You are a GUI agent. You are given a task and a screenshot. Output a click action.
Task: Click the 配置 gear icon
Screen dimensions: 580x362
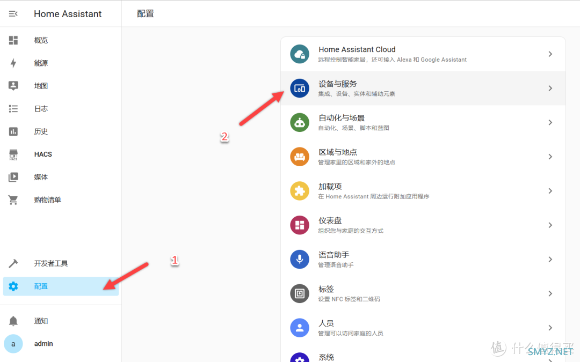(x=13, y=286)
